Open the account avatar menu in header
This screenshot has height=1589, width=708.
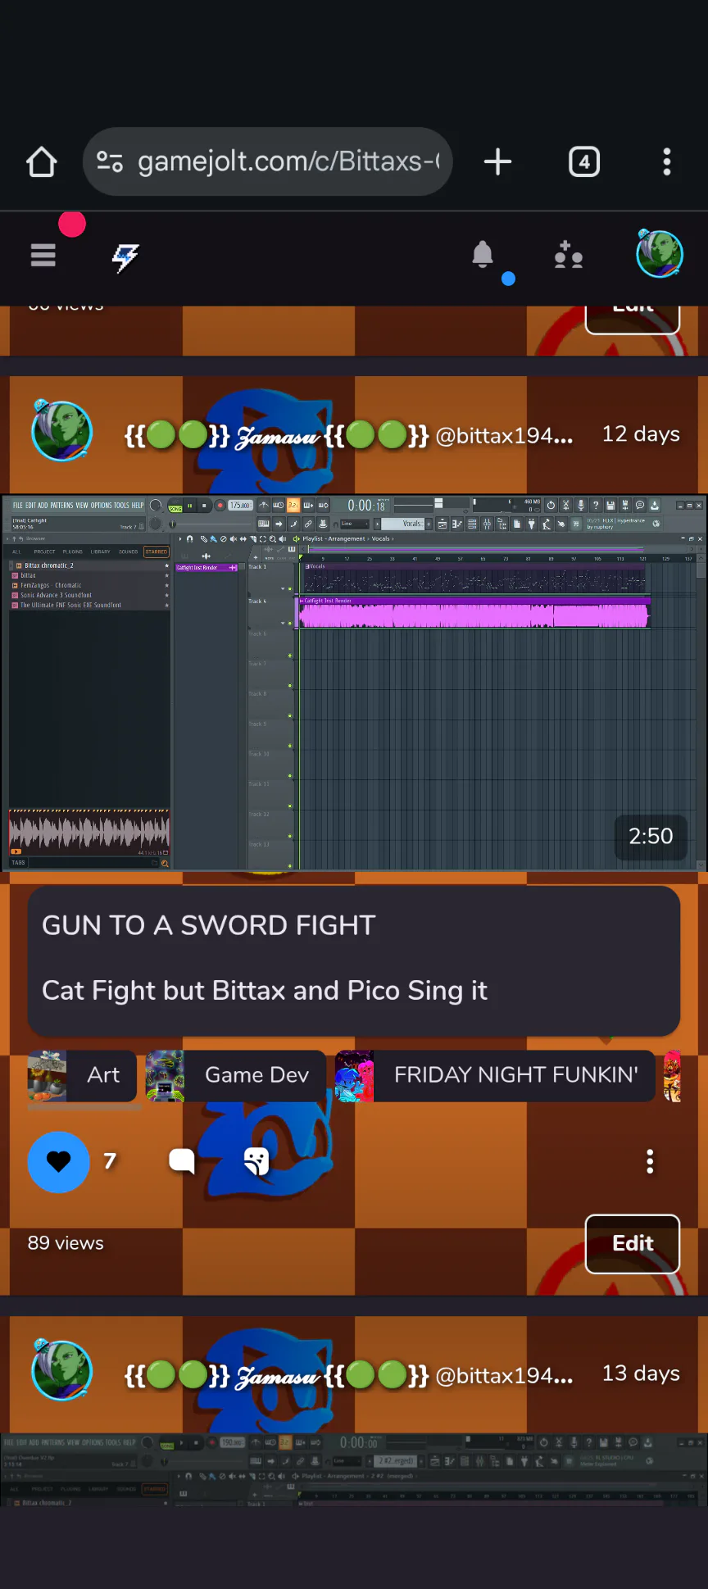pyautogui.click(x=660, y=254)
